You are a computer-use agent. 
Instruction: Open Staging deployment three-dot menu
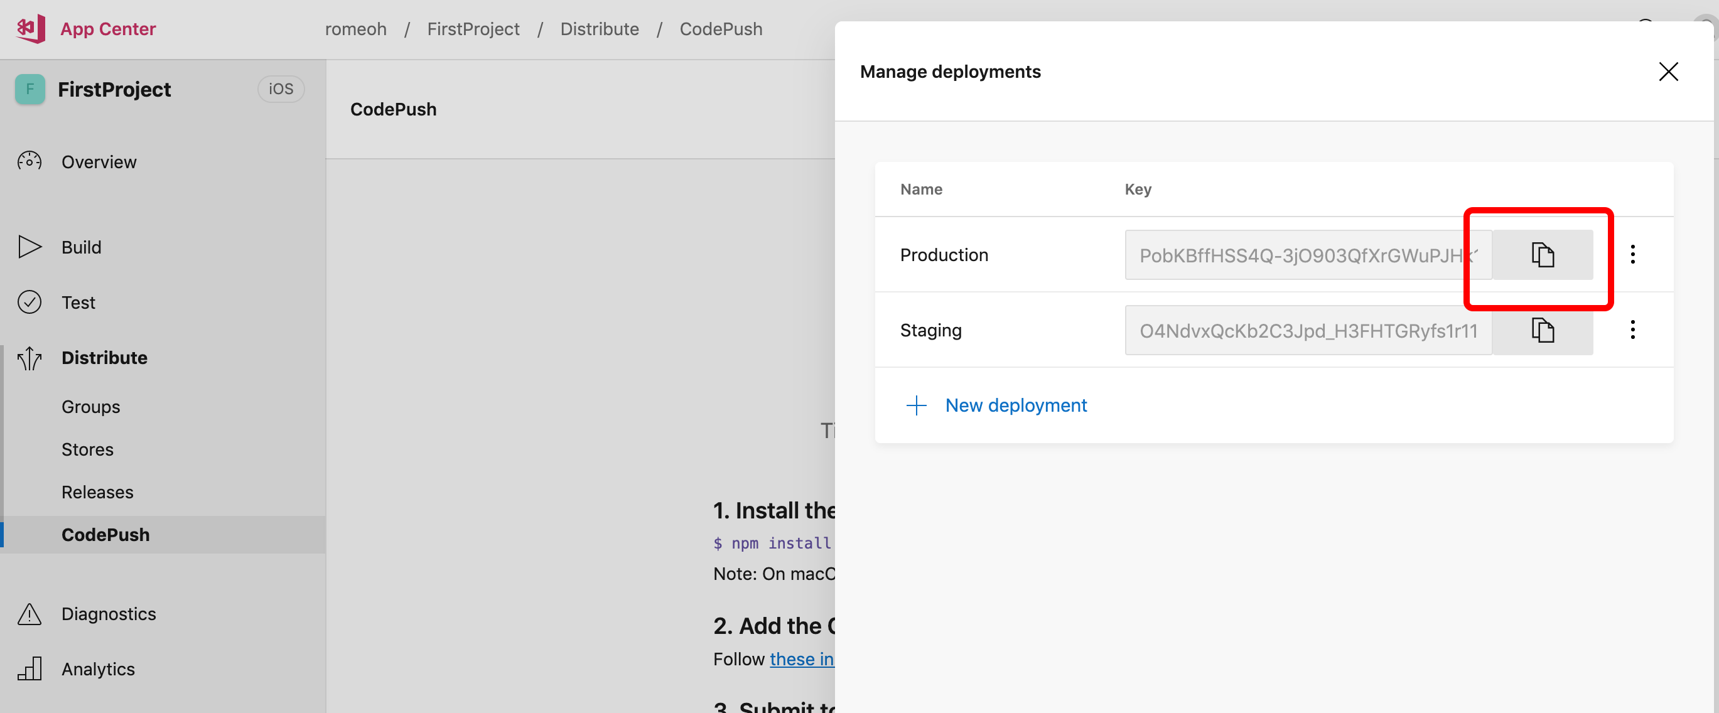[1632, 330]
